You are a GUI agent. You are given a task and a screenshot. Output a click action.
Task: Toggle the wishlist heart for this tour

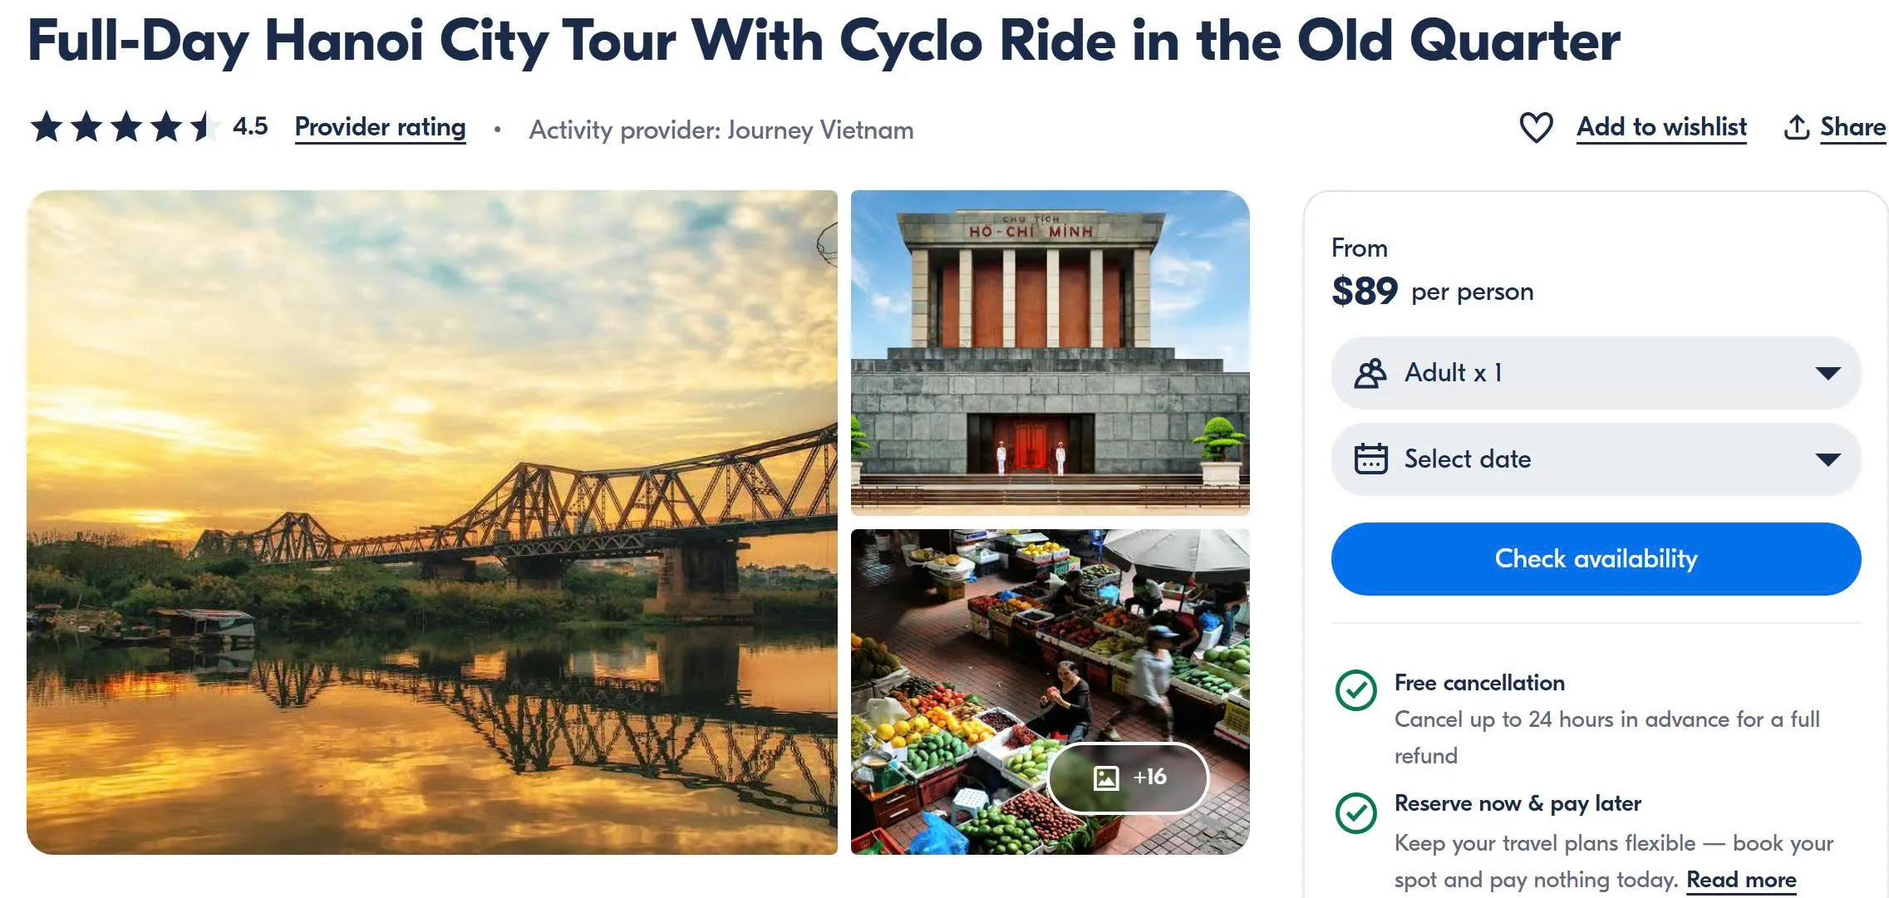[1537, 126]
